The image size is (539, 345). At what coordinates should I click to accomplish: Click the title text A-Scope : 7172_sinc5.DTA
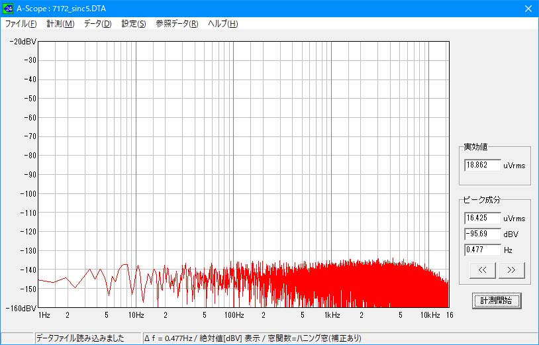(x=61, y=9)
